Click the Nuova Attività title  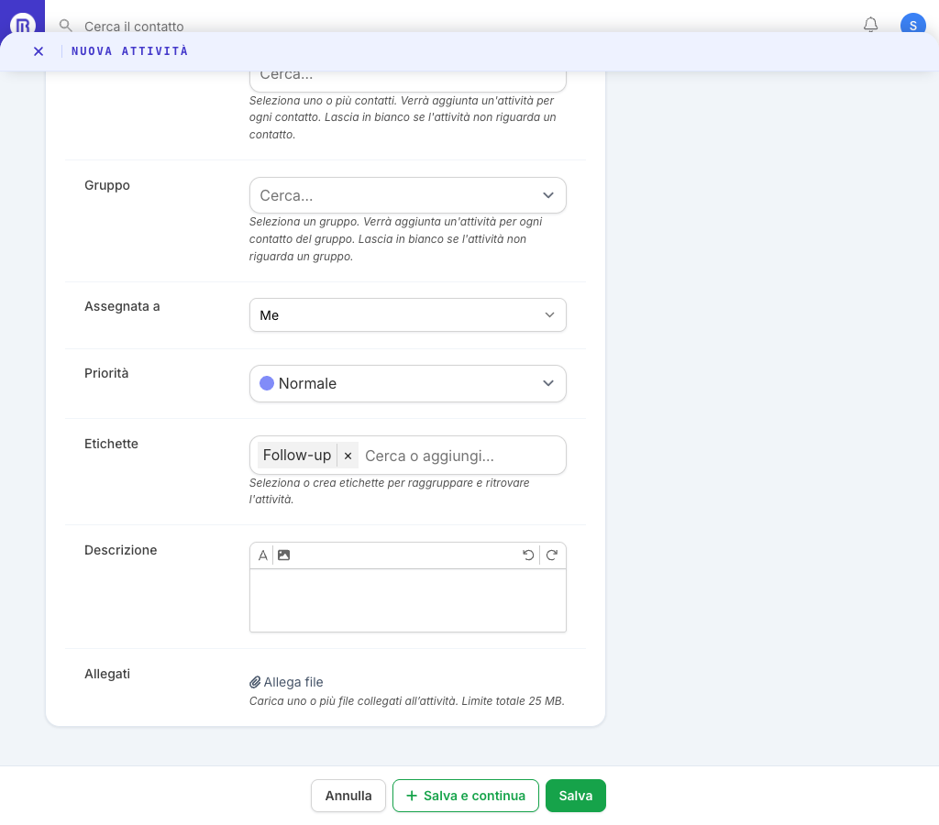coord(130,51)
